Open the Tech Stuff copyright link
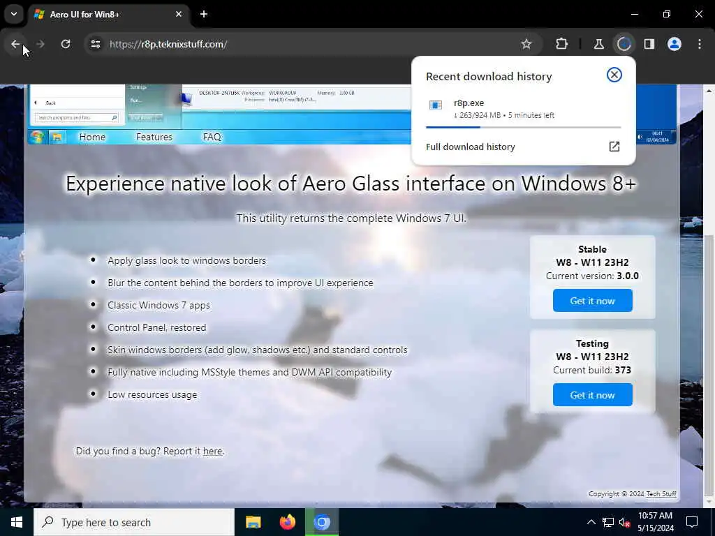This screenshot has width=715, height=536. [661, 493]
